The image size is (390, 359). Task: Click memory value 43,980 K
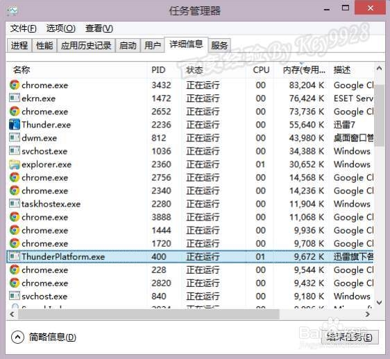point(307,138)
